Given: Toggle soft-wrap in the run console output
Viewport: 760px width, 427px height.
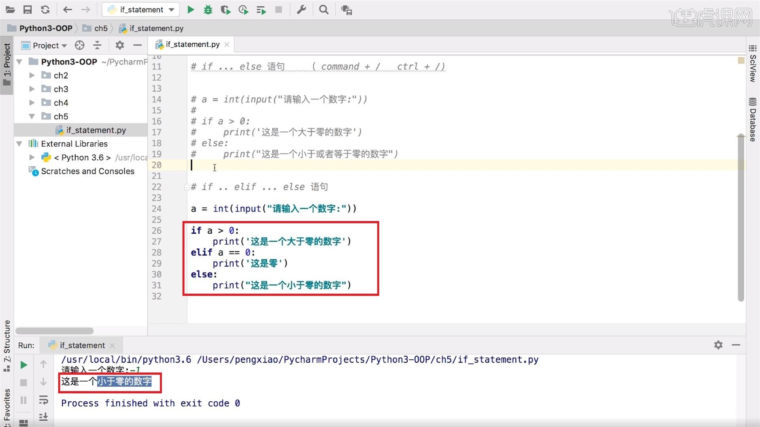Looking at the screenshot, I should coord(44,400).
